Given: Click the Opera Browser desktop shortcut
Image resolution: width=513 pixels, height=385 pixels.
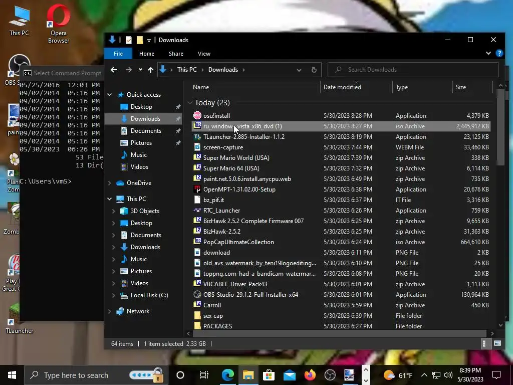Looking at the screenshot, I should click(58, 24).
